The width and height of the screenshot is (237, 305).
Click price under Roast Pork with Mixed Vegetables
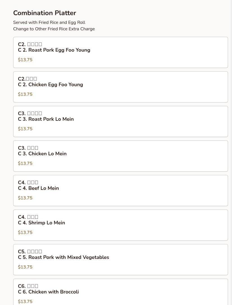25,267
